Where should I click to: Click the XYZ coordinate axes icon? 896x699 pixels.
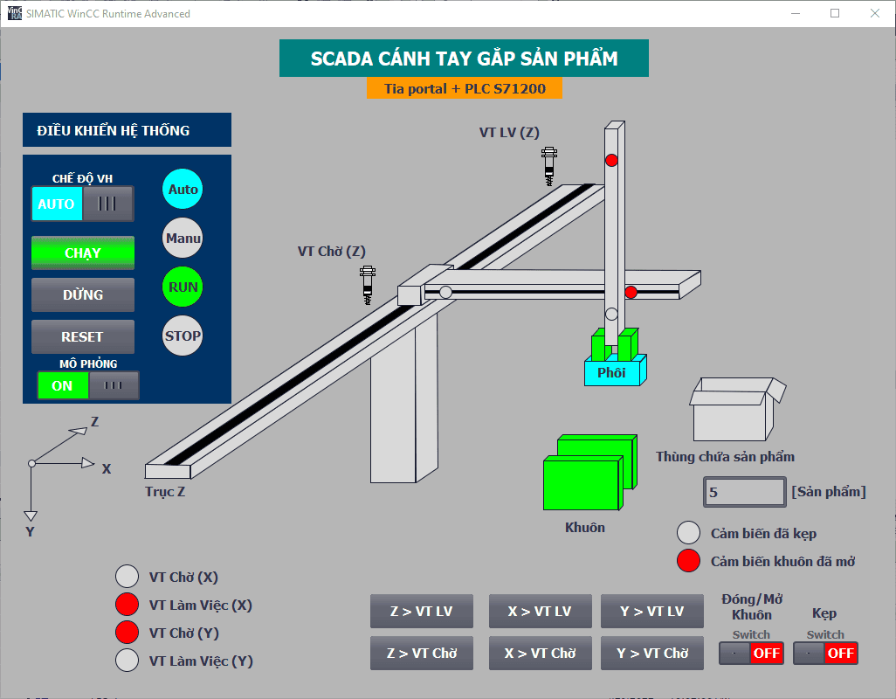[63, 472]
